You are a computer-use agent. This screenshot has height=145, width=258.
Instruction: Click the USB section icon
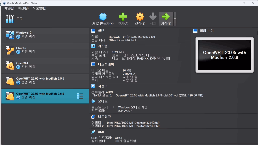click(93, 132)
